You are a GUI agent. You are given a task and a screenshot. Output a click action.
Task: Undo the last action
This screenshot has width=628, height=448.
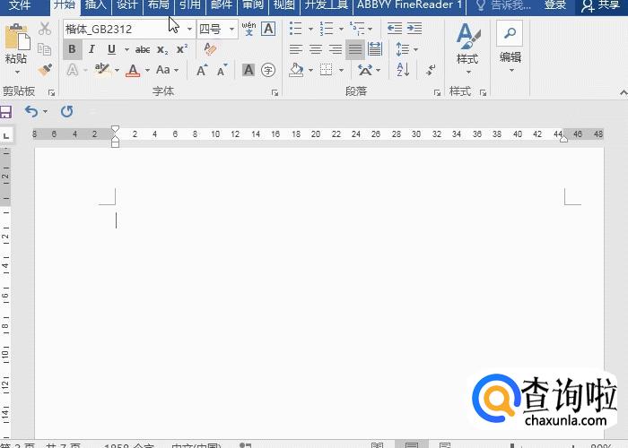pyautogui.click(x=31, y=112)
